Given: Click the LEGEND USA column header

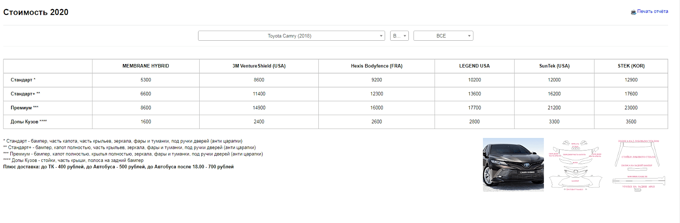Looking at the screenshot, I should 474,66.
